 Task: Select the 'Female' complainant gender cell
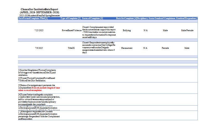[x=165, y=48]
